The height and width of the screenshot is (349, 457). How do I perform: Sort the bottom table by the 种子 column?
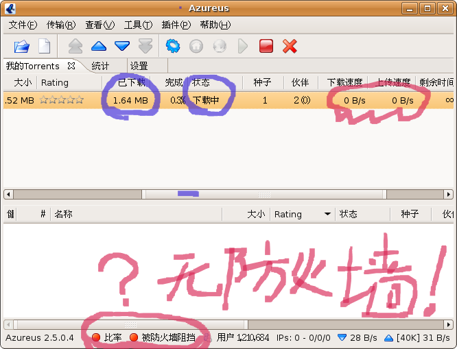tap(410, 214)
